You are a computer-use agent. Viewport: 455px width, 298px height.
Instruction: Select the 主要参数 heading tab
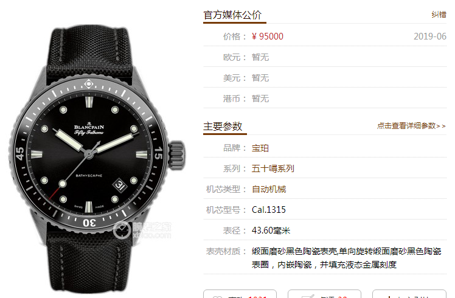[x=223, y=126]
